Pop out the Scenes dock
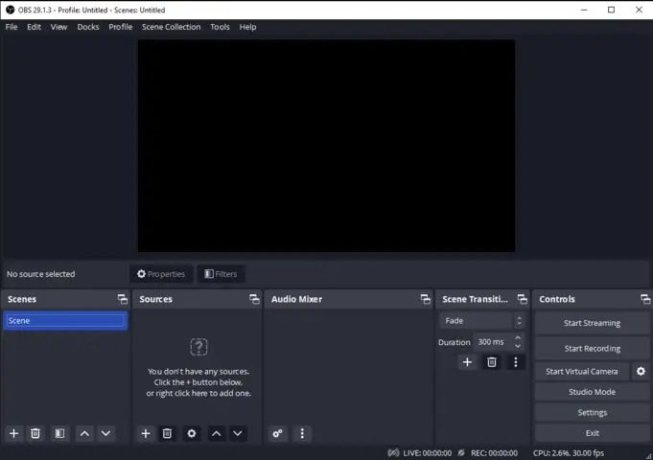The height and width of the screenshot is (460, 653). point(123,299)
